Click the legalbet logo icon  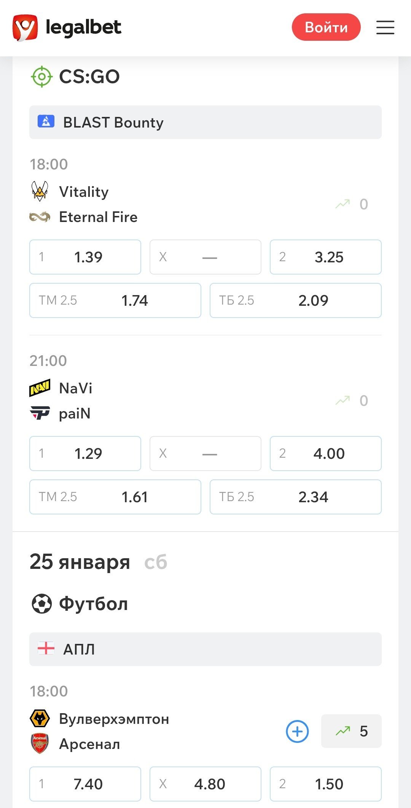point(25,28)
